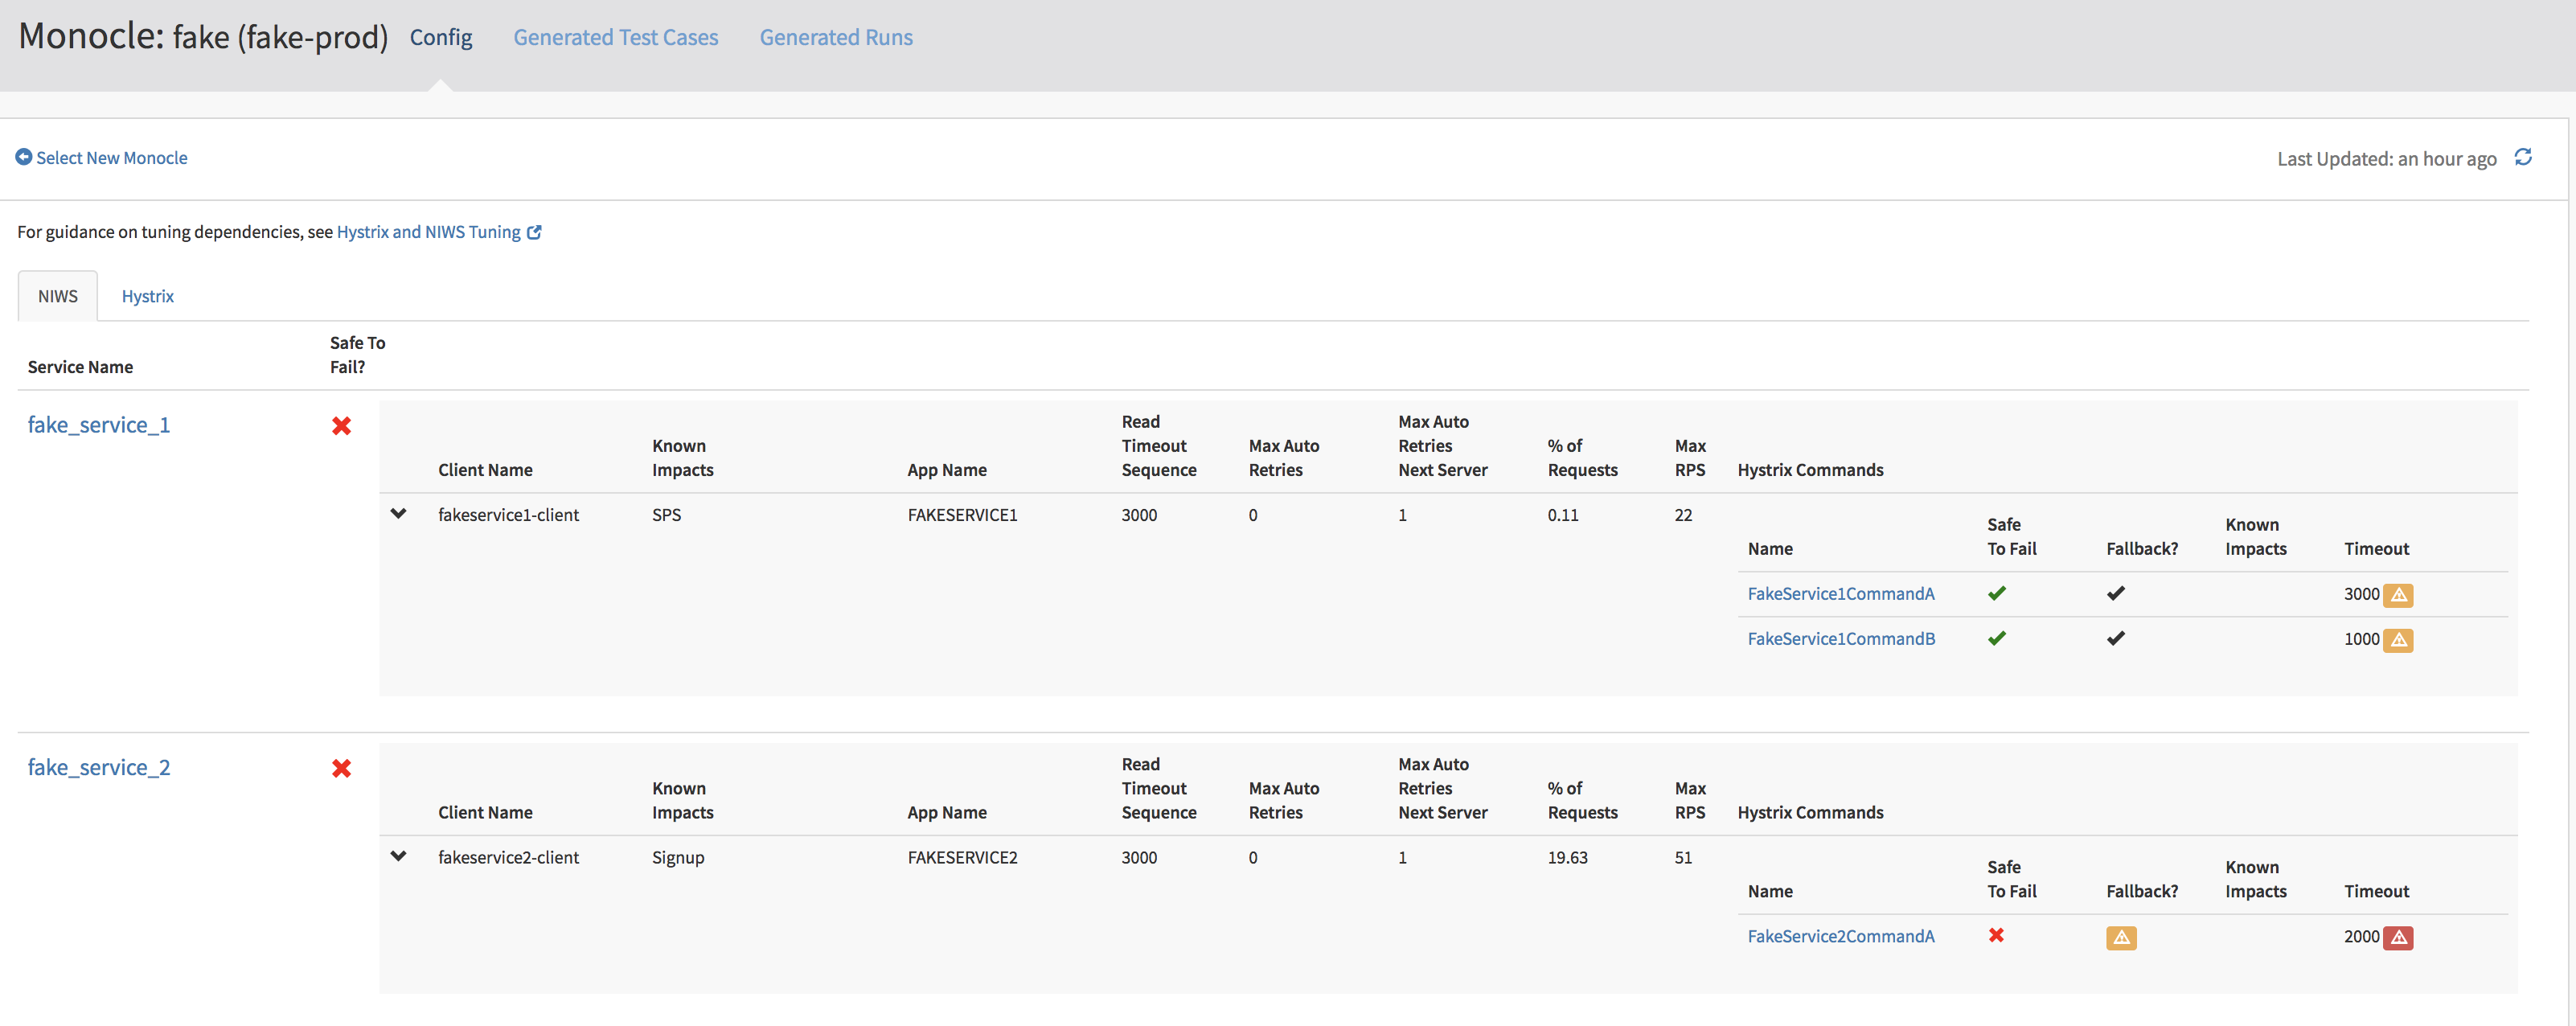
Task: Click fallback checkmark for FakeService1CommandB
Action: 2115,638
